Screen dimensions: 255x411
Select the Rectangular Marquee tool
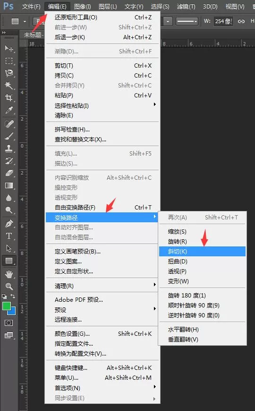(x=9, y=61)
